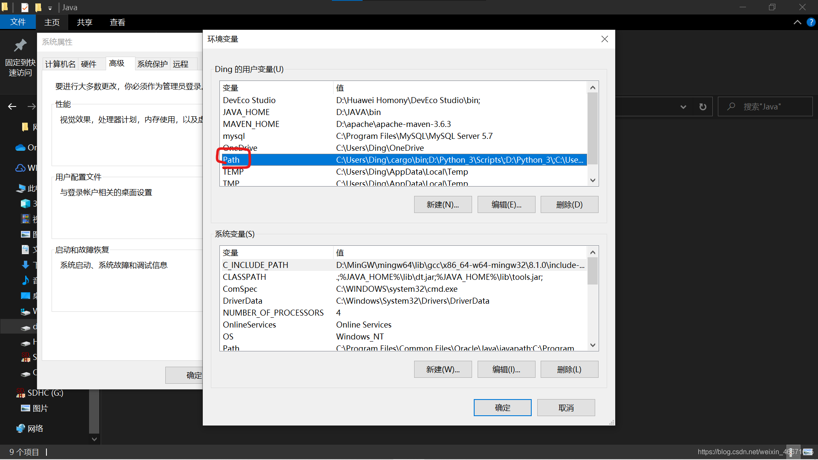Click 删除(L) for system variables

click(x=569, y=369)
